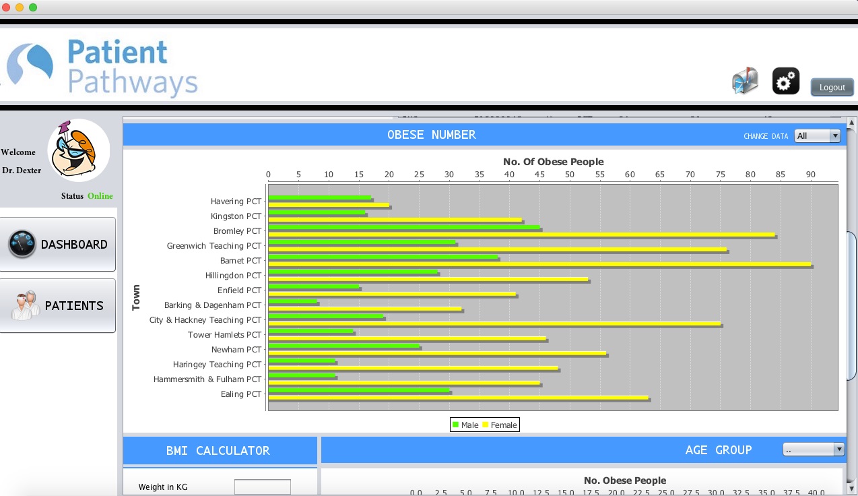The width and height of the screenshot is (858, 496).
Task: Open the Age Group dropdown
Action: tap(813, 449)
